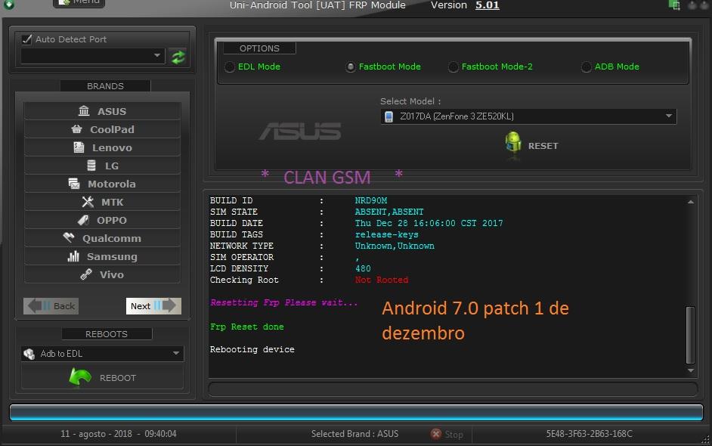Viewport: 712px width, 446px height.
Task: Select Lenovo brand
Action: (x=102, y=147)
